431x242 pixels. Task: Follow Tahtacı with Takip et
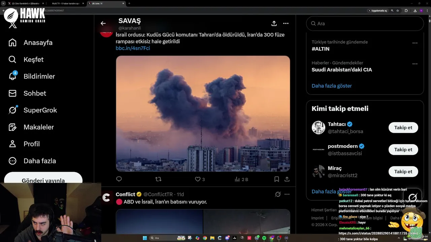403,128
